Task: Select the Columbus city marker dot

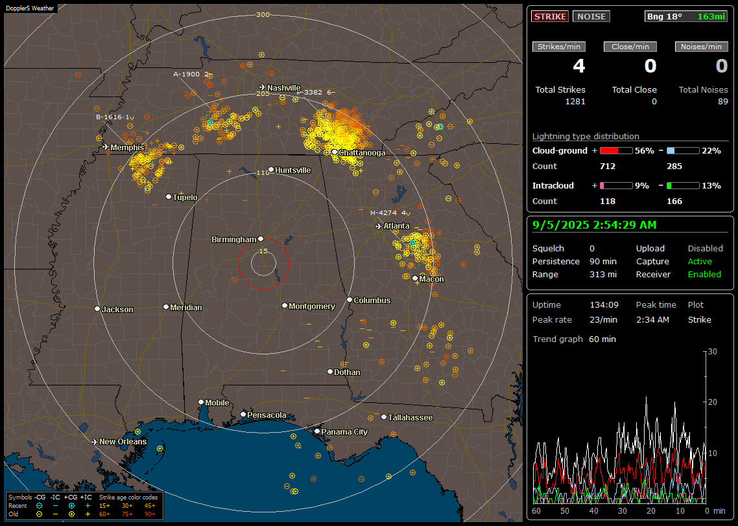Action: pyautogui.click(x=350, y=299)
